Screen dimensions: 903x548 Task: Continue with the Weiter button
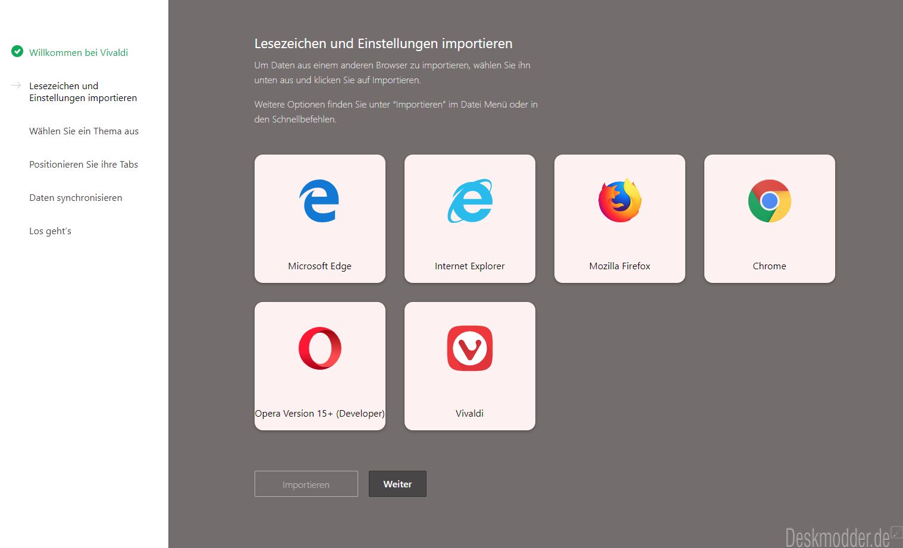point(397,484)
